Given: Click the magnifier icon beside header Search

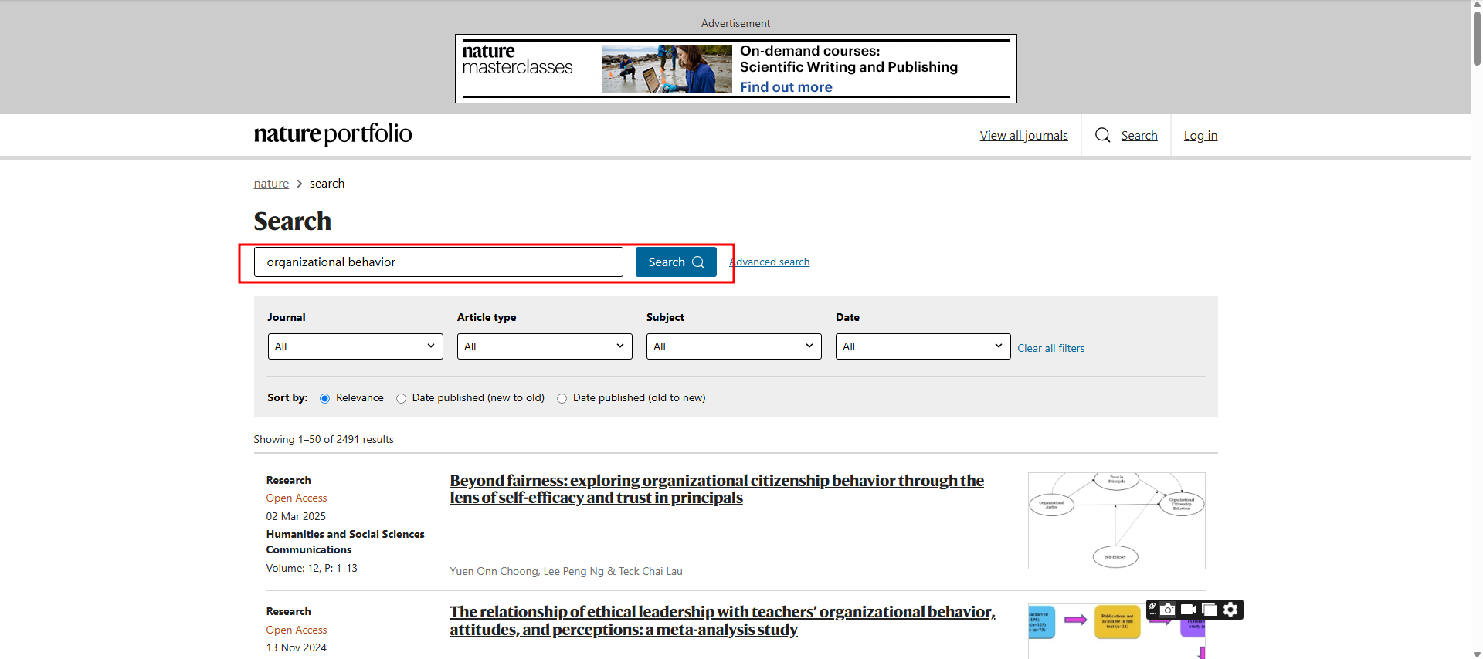Looking at the screenshot, I should point(1102,136).
